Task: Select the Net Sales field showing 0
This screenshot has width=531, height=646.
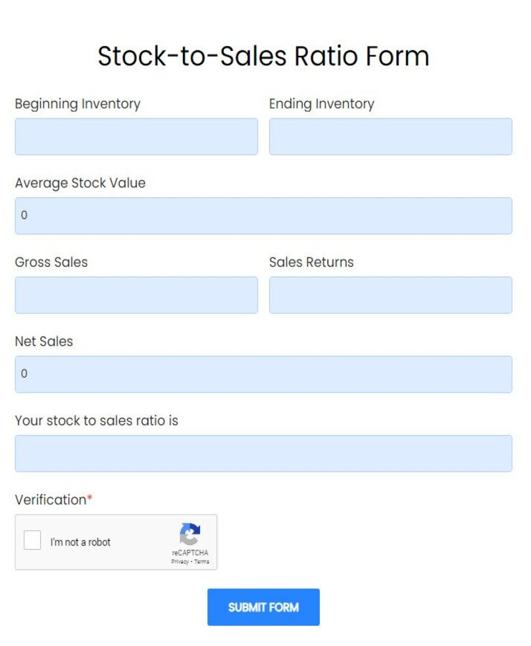Action: tap(263, 373)
